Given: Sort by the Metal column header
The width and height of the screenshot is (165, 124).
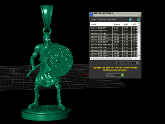Looking at the screenshot, I should click(x=101, y=24).
